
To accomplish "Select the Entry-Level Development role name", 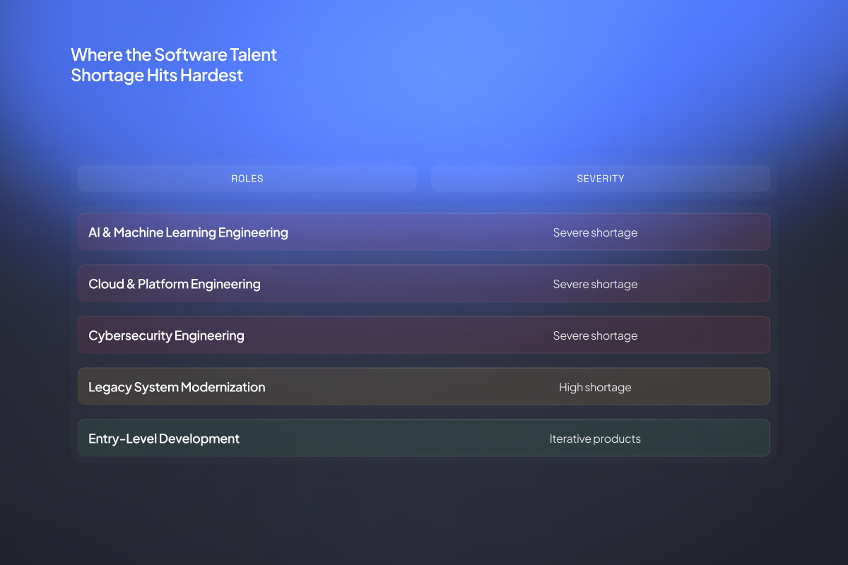I will click(x=163, y=438).
